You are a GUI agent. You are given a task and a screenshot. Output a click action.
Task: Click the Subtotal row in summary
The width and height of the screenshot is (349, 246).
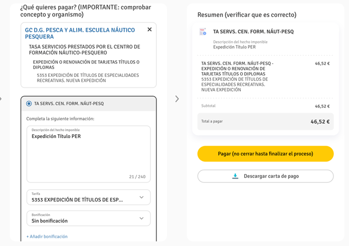pyautogui.click(x=265, y=106)
